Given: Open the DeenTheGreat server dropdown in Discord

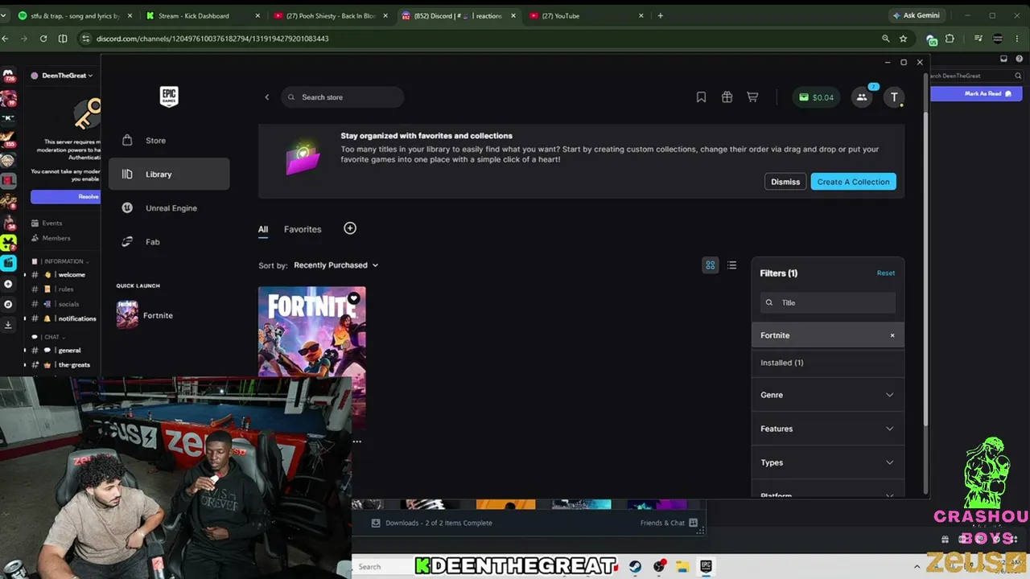Looking at the screenshot, I should 63,76.
